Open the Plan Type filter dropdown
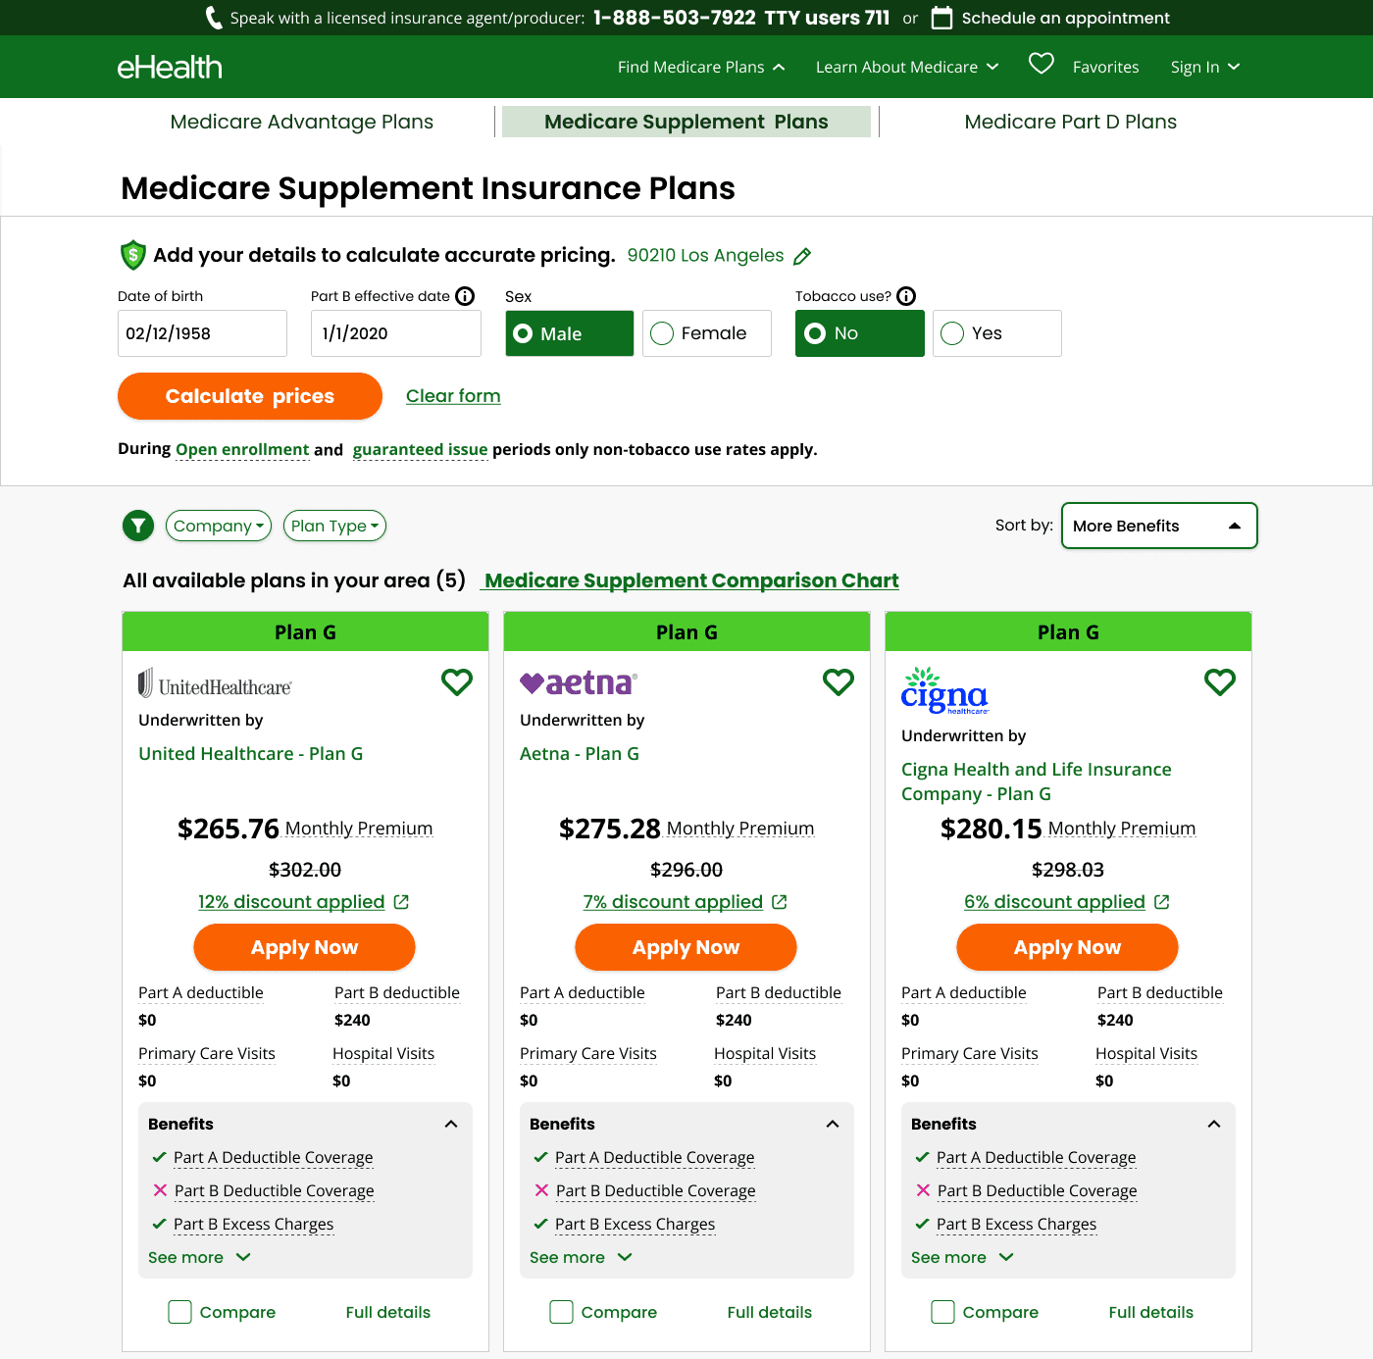The width and height of the screenshot is (1373, 1359). tap(334, 526)
